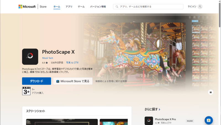Open the ゲーム tab
The image size is (221, 125).
[x=81, y=6]
